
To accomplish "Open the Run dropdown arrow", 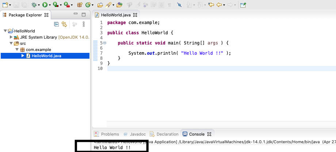I will pos(50,5).
